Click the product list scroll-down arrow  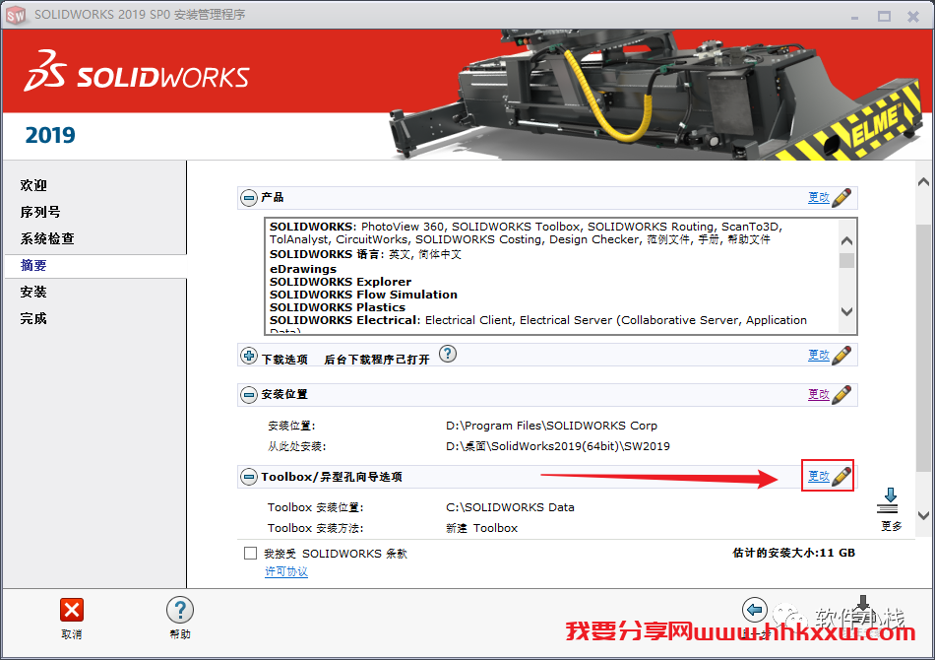tap(846, 311)
